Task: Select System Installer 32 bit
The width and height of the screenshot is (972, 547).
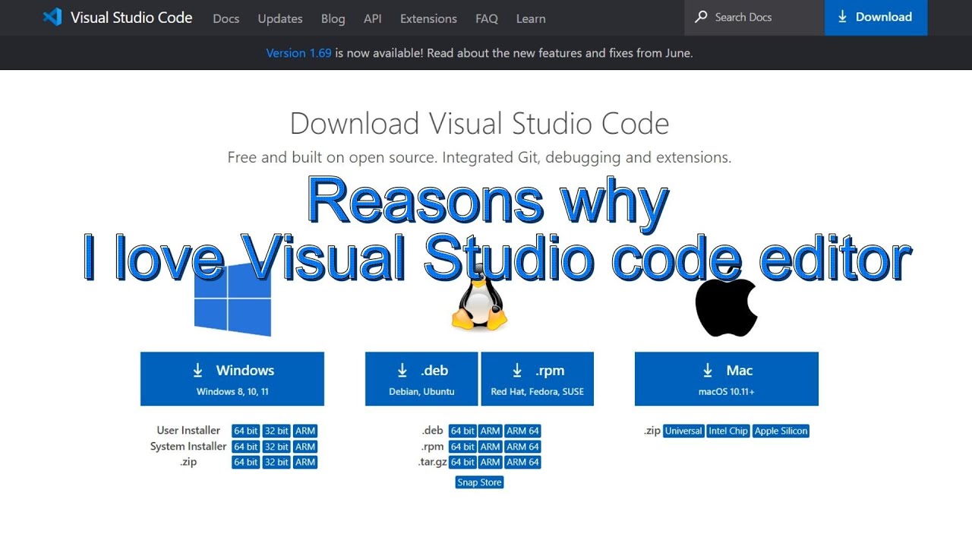Action: [276, 447]
